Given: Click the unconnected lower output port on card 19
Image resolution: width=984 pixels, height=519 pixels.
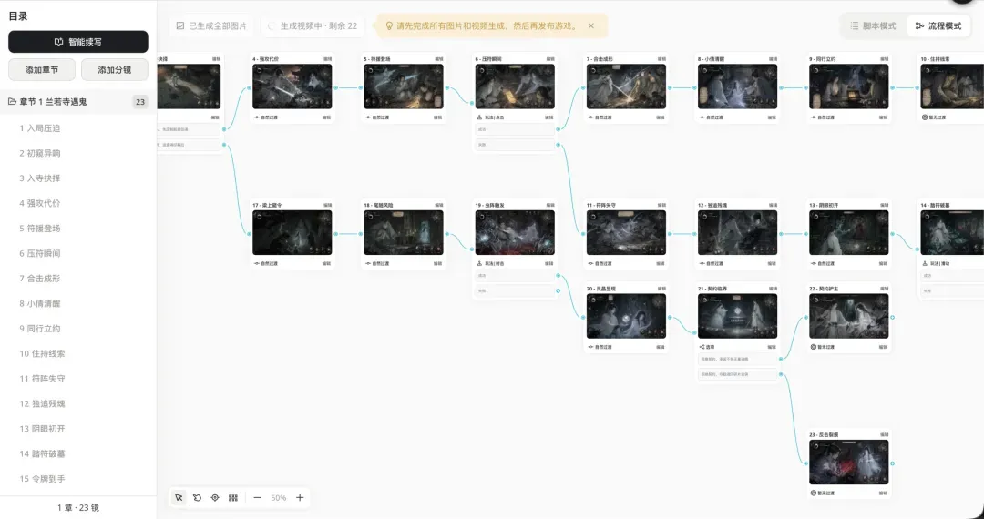Looking at the screenshot, I should click(x=558, y=290).
